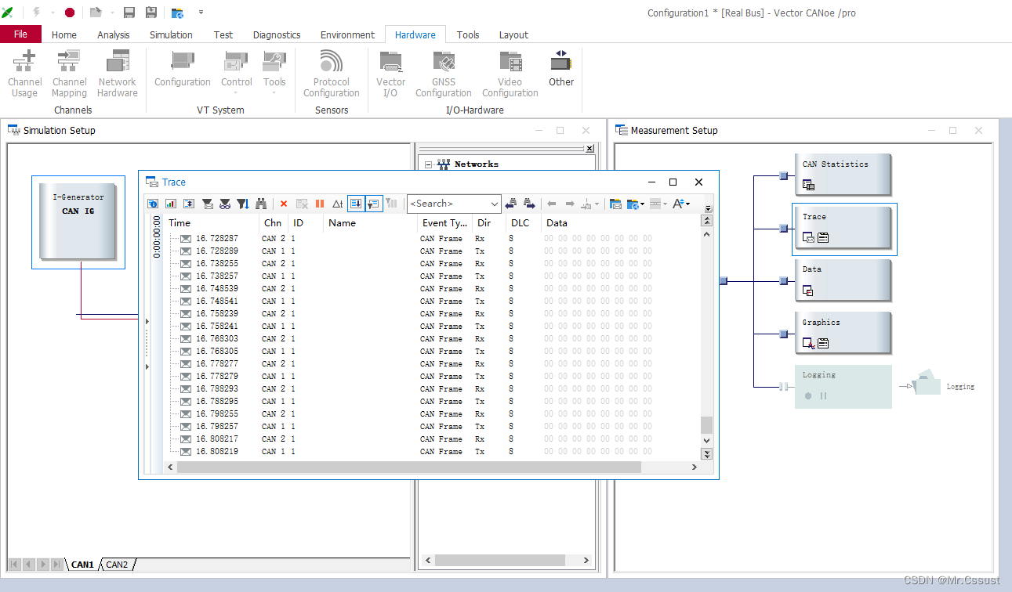
Task: Expand the Quick Access toolbar customize arrow
Action: [x=201, y=13]
